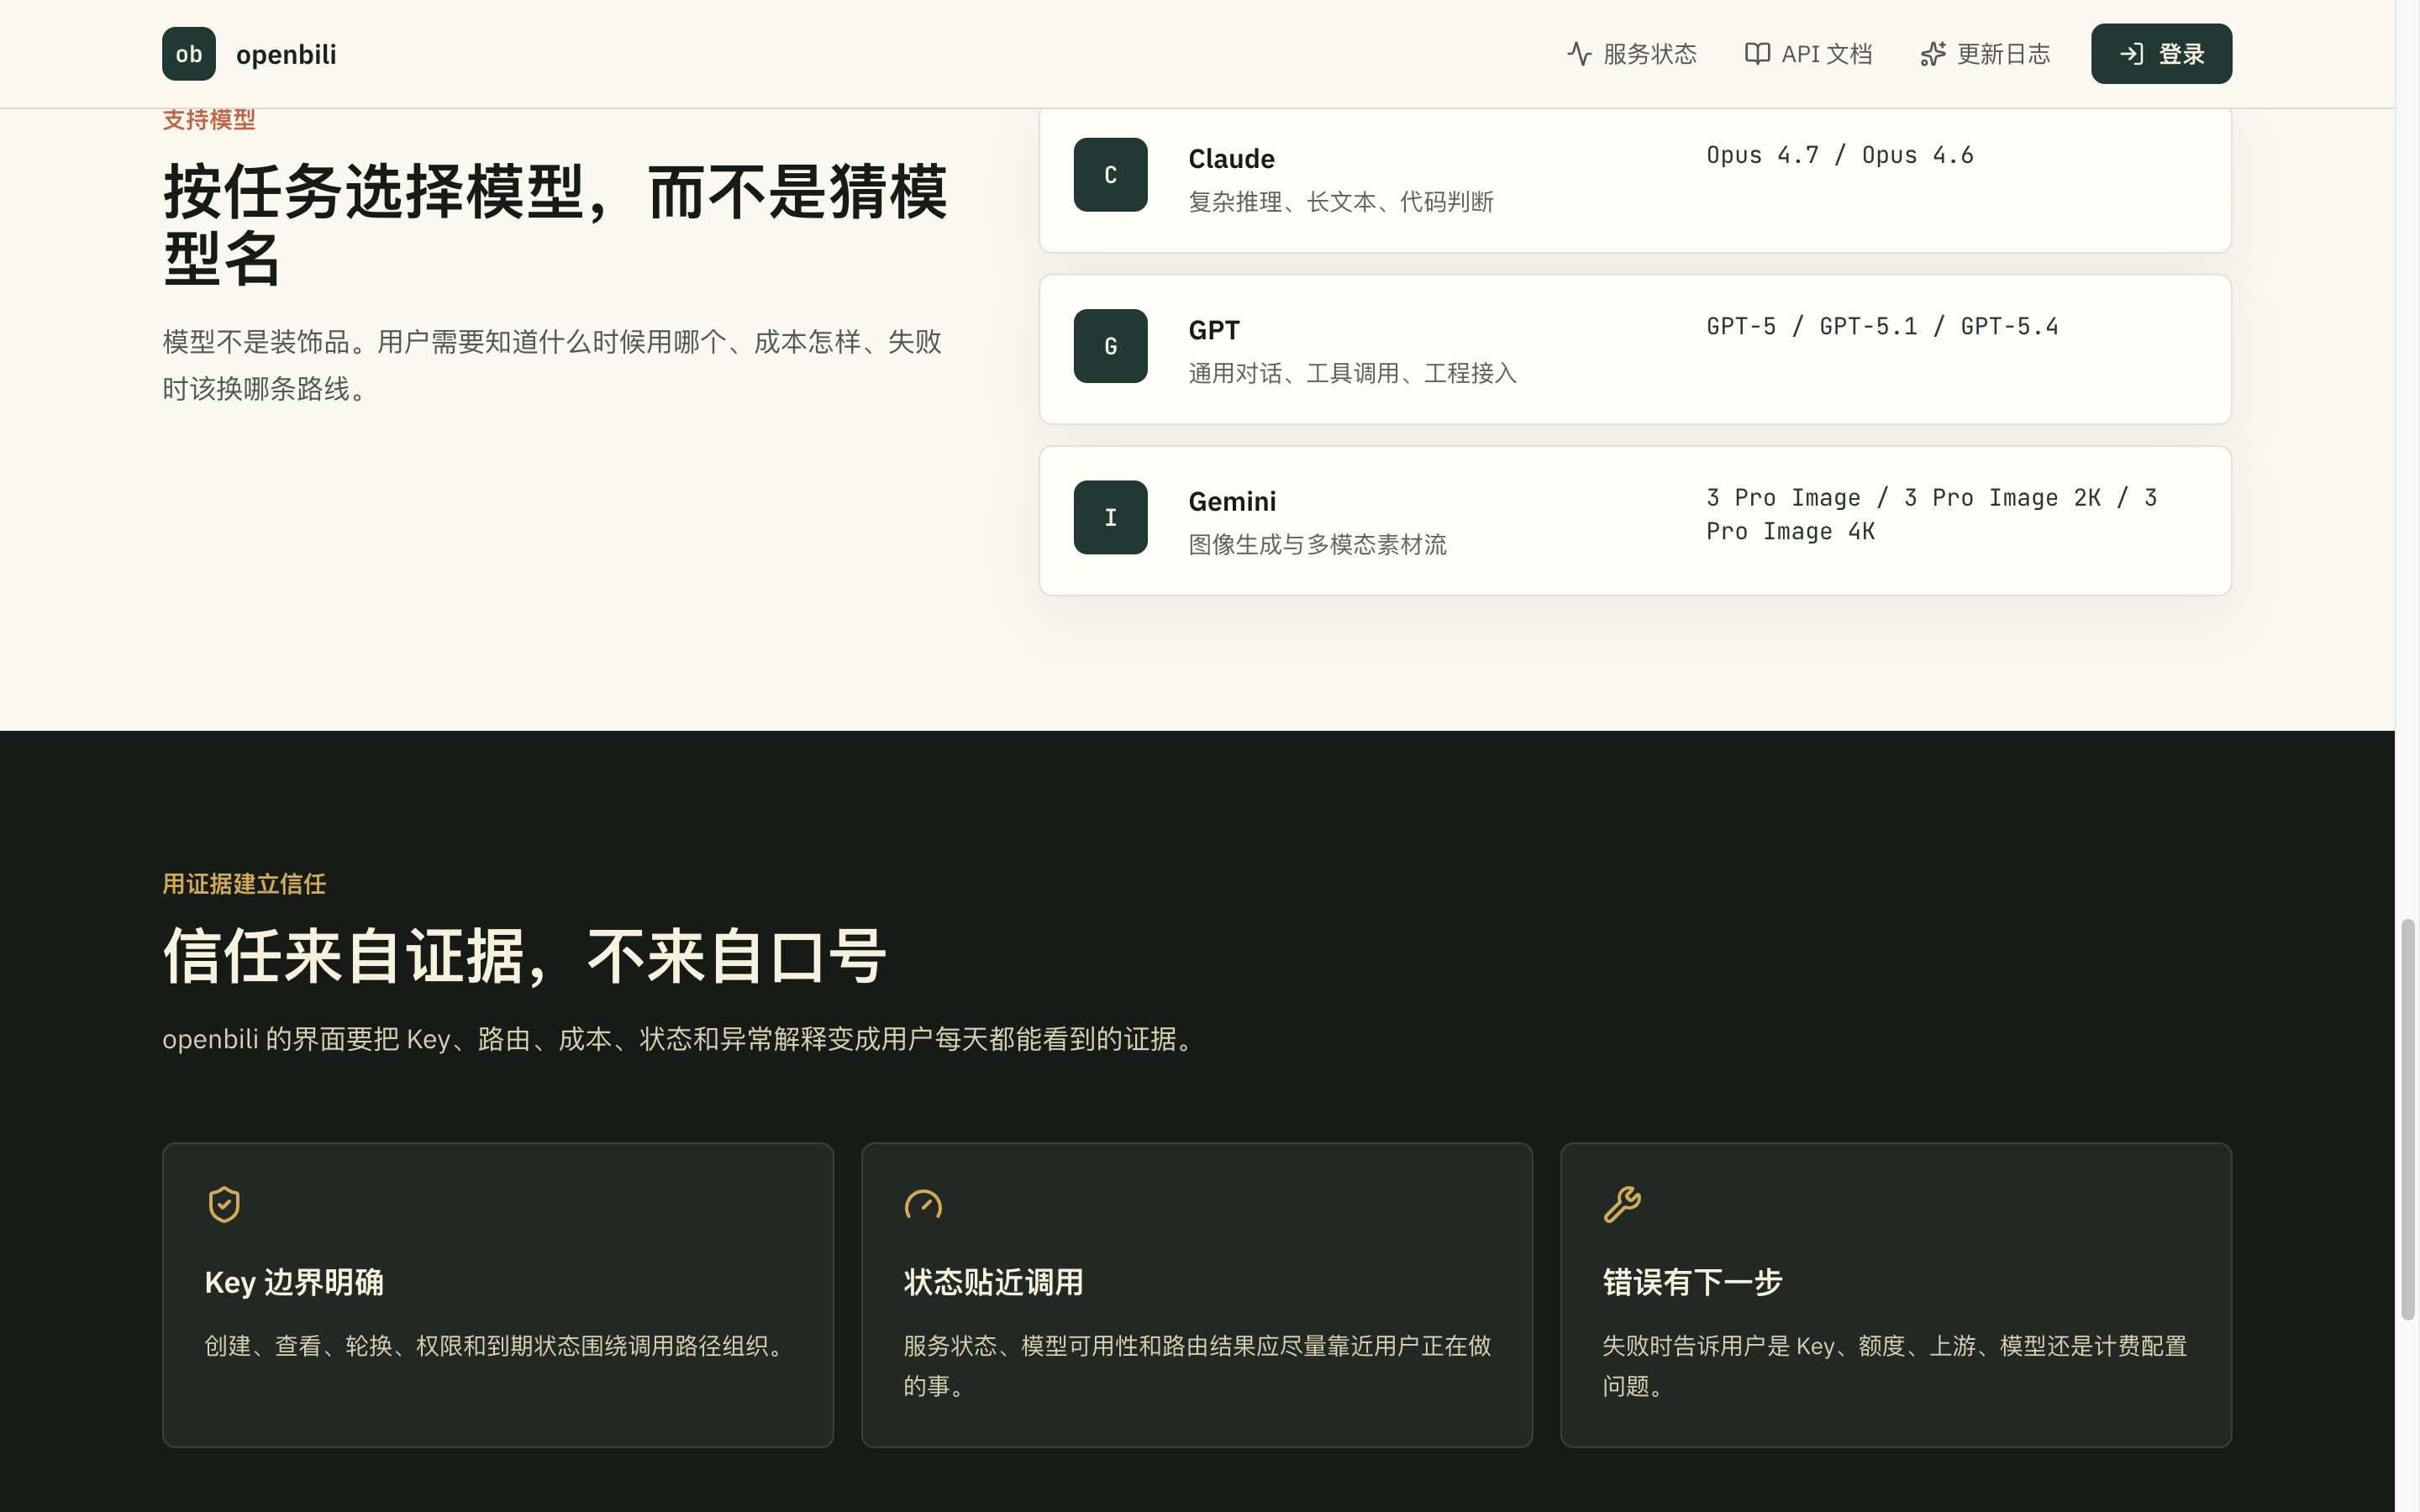Open 服务状态 in the navigation bar
The width and height of the screenshot is (2420, 1512).
[1632, 54]
